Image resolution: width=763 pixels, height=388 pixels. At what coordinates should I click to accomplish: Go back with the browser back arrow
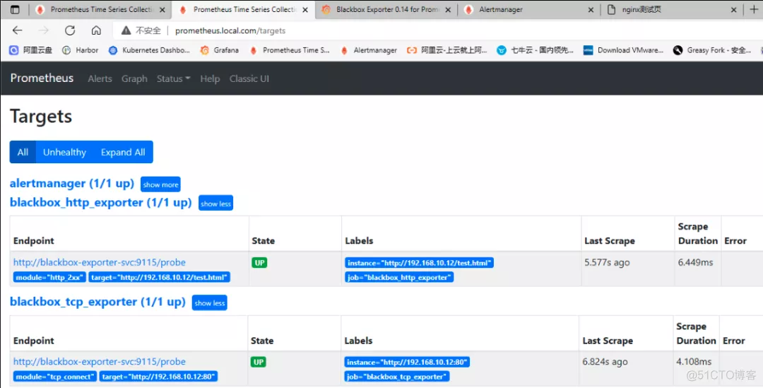pyautogui.click(x=18, y=30)
